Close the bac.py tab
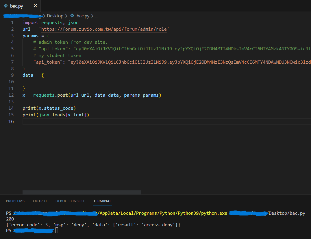The image size is (311, 239). point(35,6)
